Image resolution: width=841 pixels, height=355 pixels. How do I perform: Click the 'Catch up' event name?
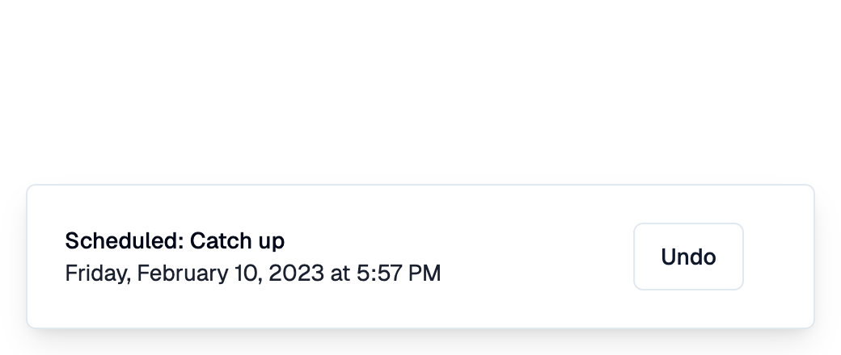237,241
